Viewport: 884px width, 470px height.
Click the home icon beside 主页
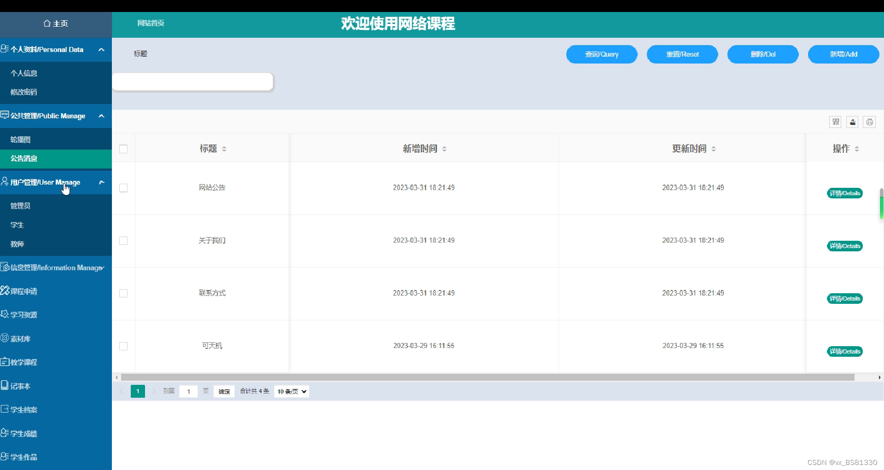coord(47,23)
